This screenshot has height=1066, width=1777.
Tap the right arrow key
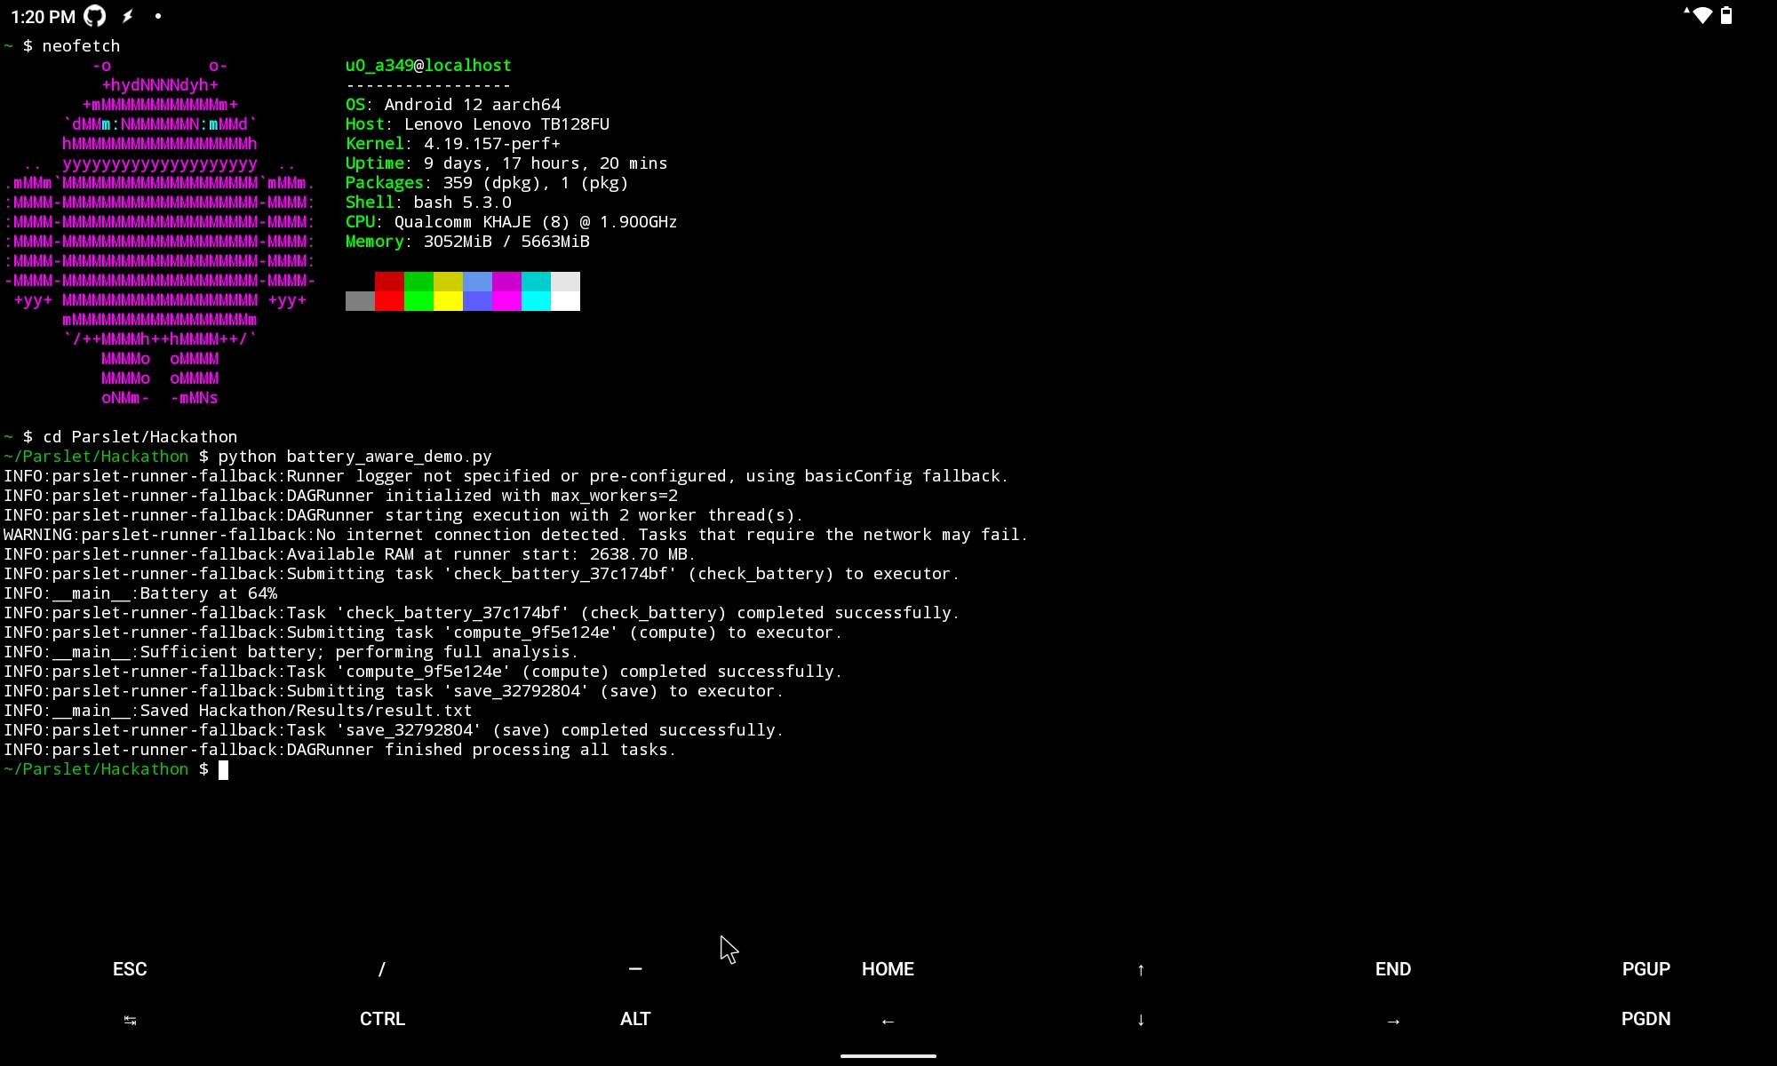point(1393,1021)
